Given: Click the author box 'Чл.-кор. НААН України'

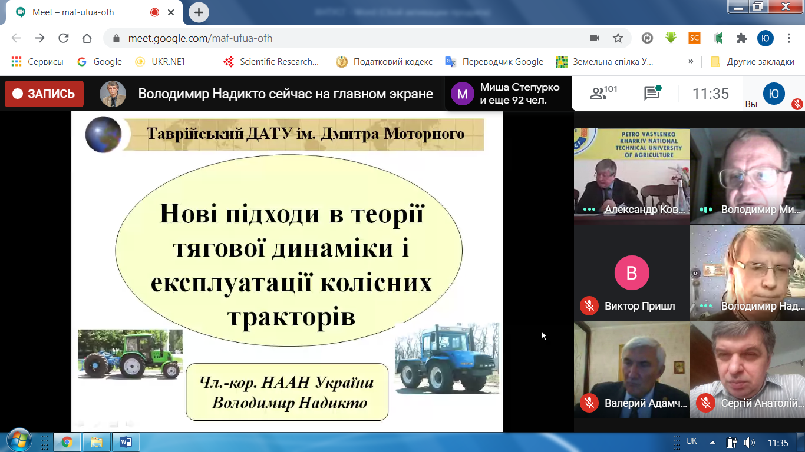Looking at the screenshot, I should [287, 392].
